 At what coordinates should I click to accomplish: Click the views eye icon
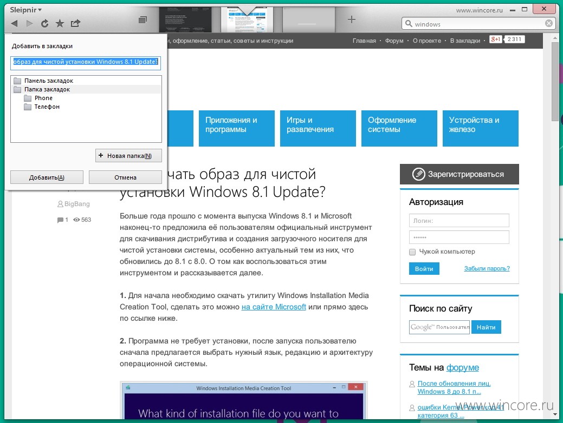(x=76, y=220)
